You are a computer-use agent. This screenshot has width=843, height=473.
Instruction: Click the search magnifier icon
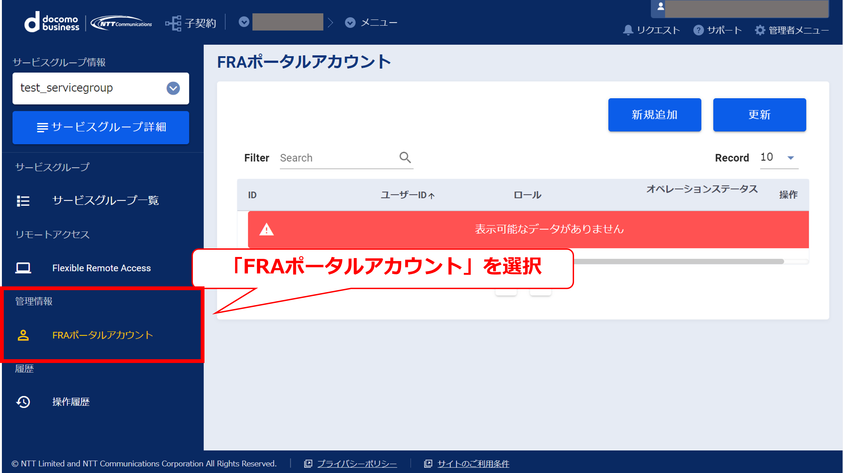point(405,157)
